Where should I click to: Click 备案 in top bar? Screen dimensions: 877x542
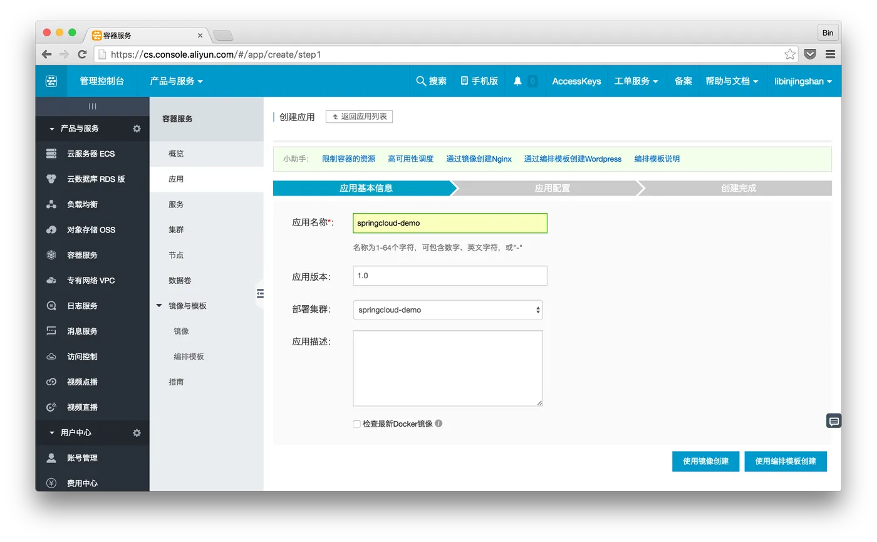pyautogui.click(x=683, y=81)
